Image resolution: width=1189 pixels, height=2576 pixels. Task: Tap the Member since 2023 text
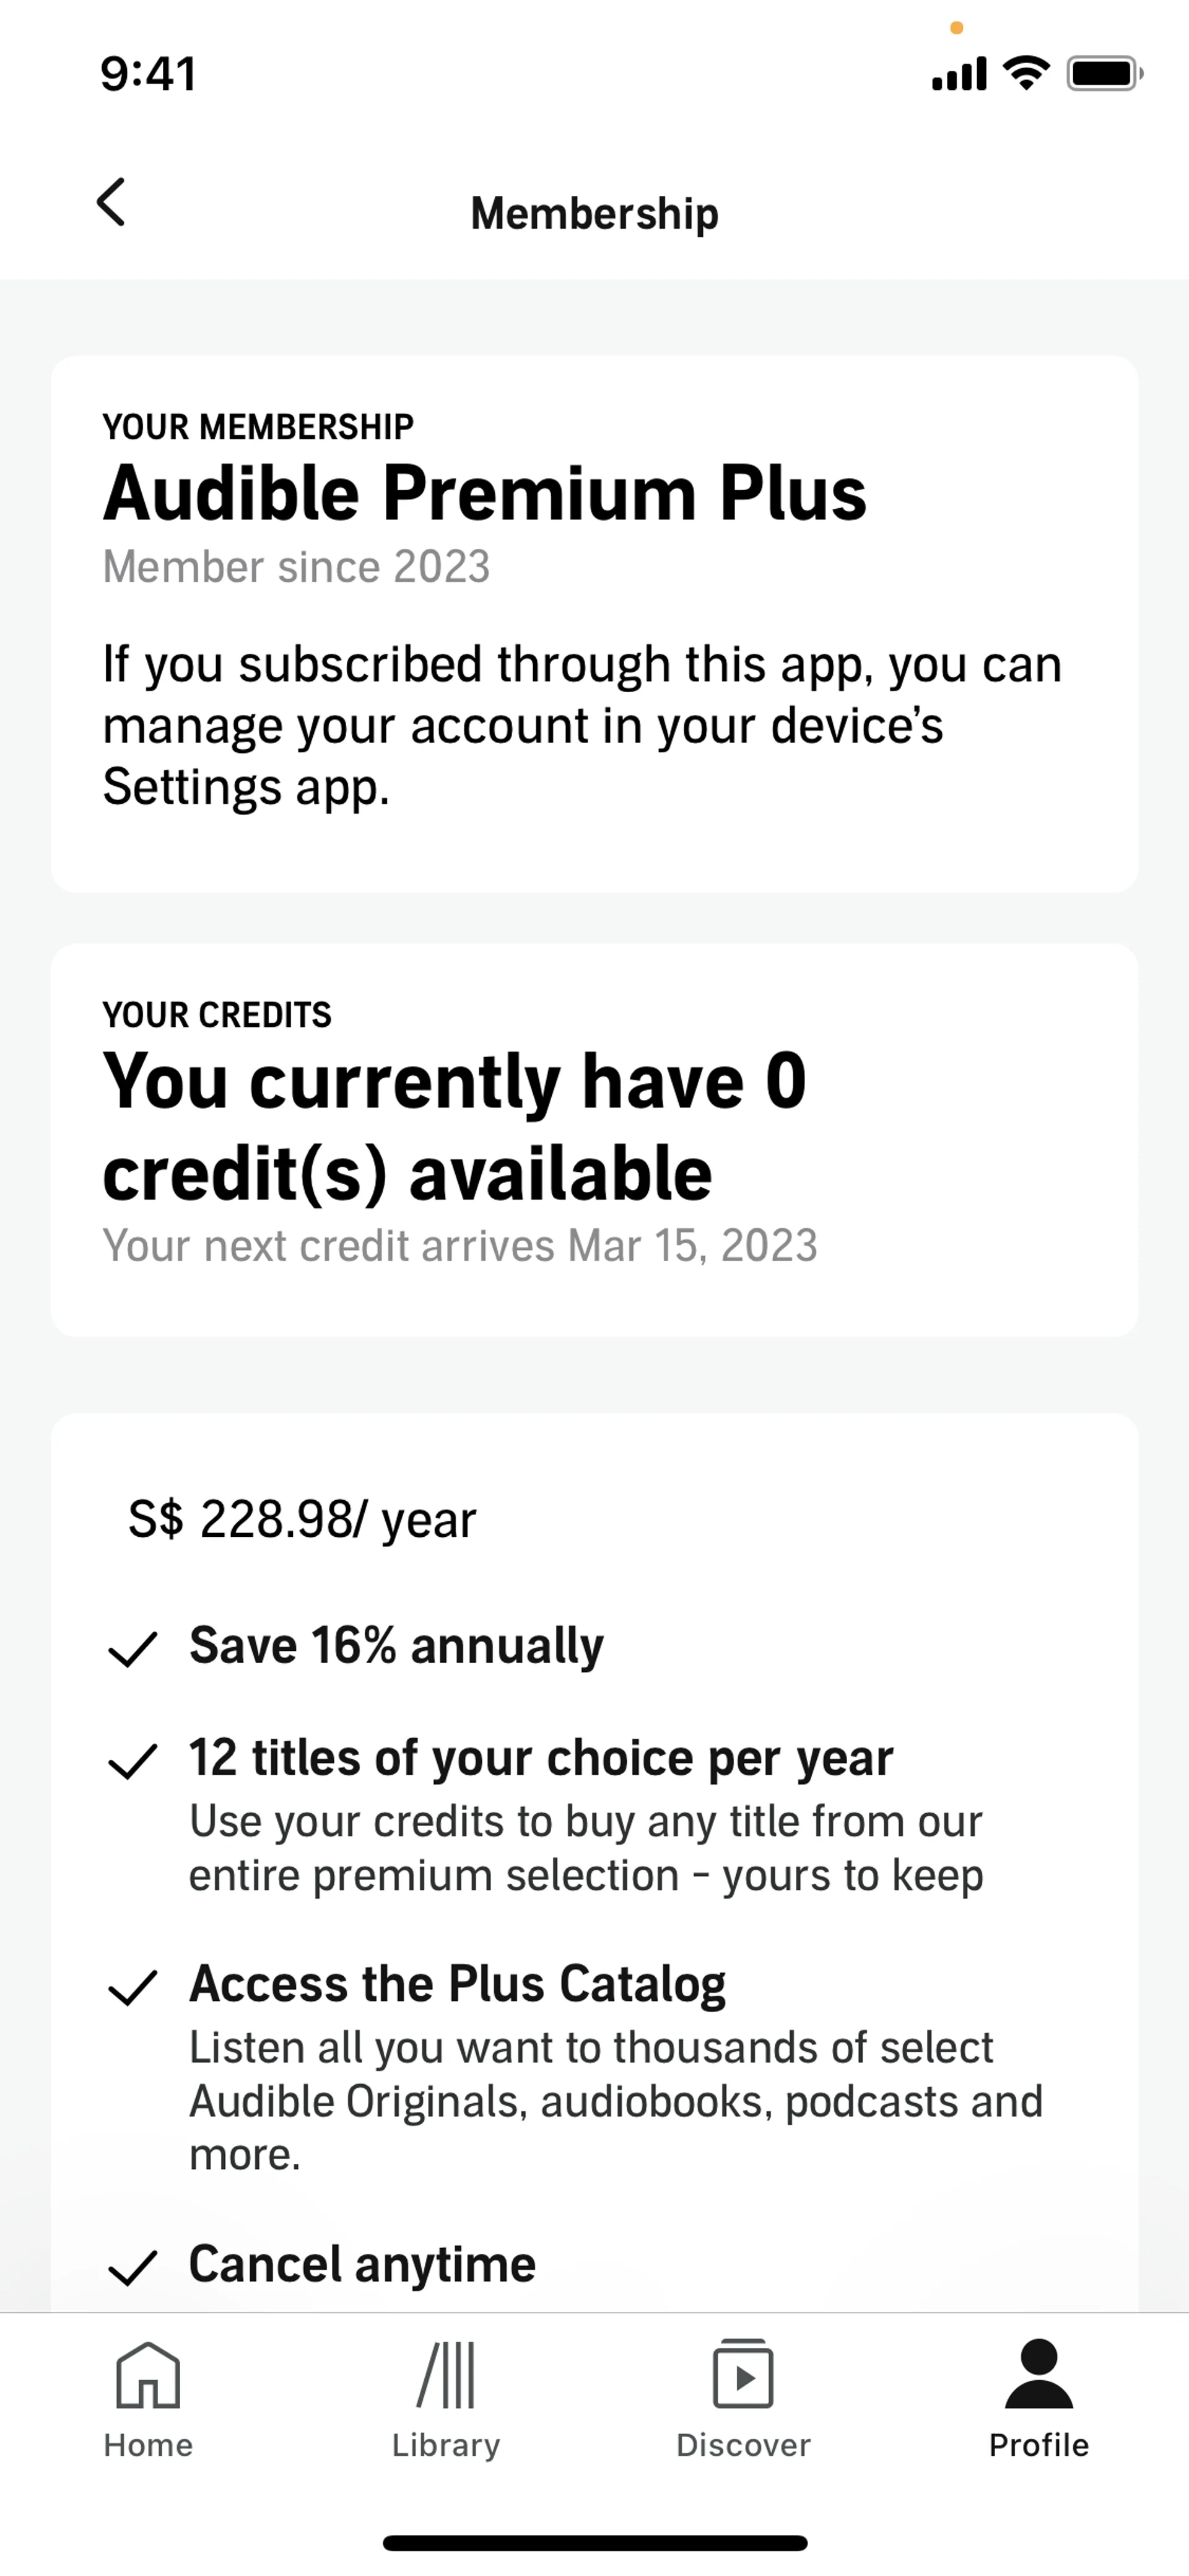[x=296, y=567]
